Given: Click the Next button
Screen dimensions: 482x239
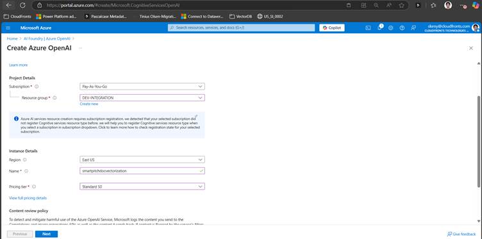Looking at the screenshot, I should pyautogui.click(x=46, y=234).
